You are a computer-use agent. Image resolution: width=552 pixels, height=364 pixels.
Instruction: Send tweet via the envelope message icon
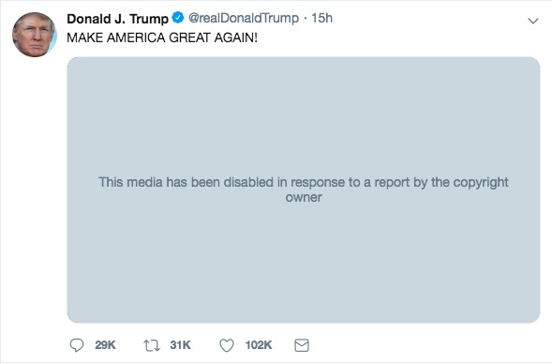[302, 345]
